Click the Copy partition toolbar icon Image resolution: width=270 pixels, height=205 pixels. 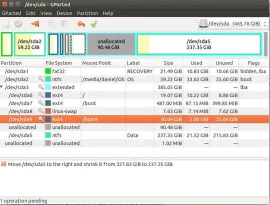[52, 24]
